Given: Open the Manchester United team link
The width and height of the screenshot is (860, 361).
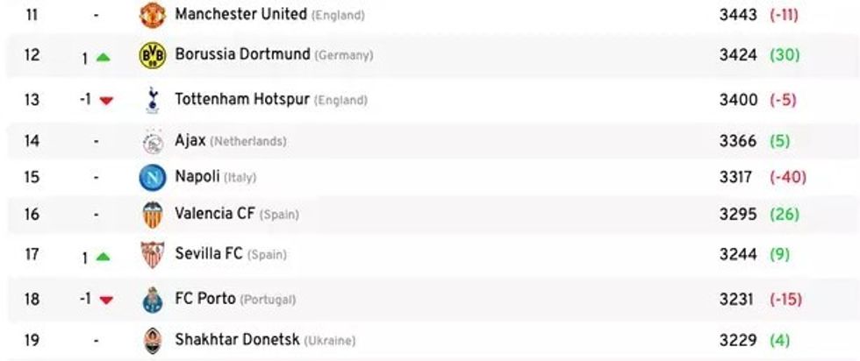Looking at the screenshot, I should (240, 15).
